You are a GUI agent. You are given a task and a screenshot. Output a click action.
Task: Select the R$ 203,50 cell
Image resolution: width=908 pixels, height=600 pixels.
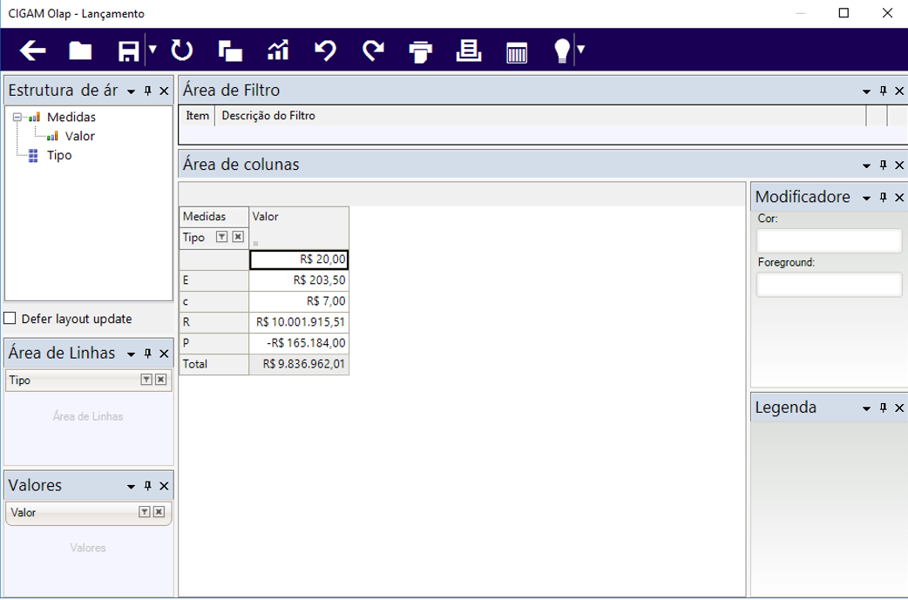point(299,280)
